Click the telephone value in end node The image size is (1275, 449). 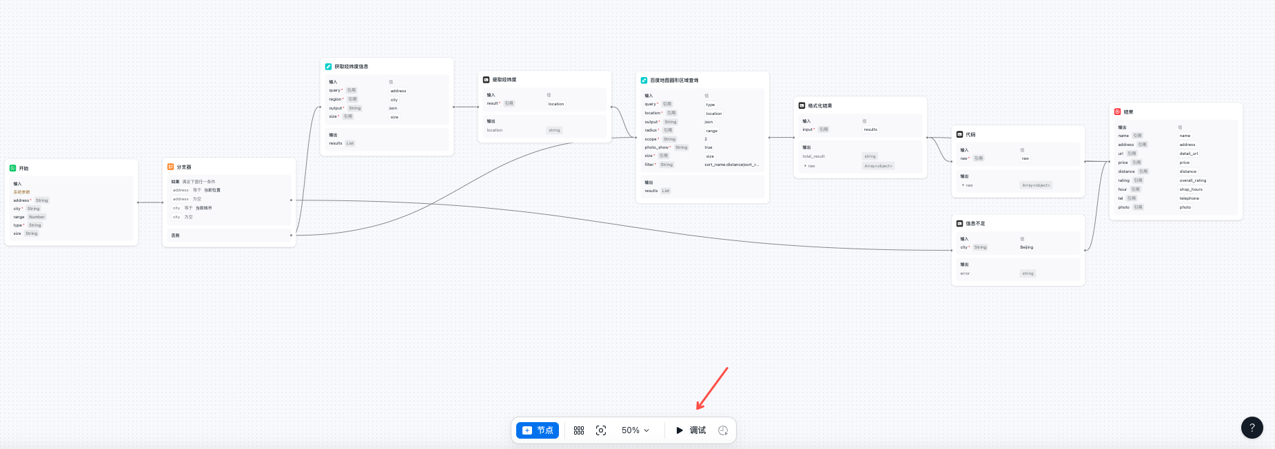pyautogui.click(x=1190, y=198)
